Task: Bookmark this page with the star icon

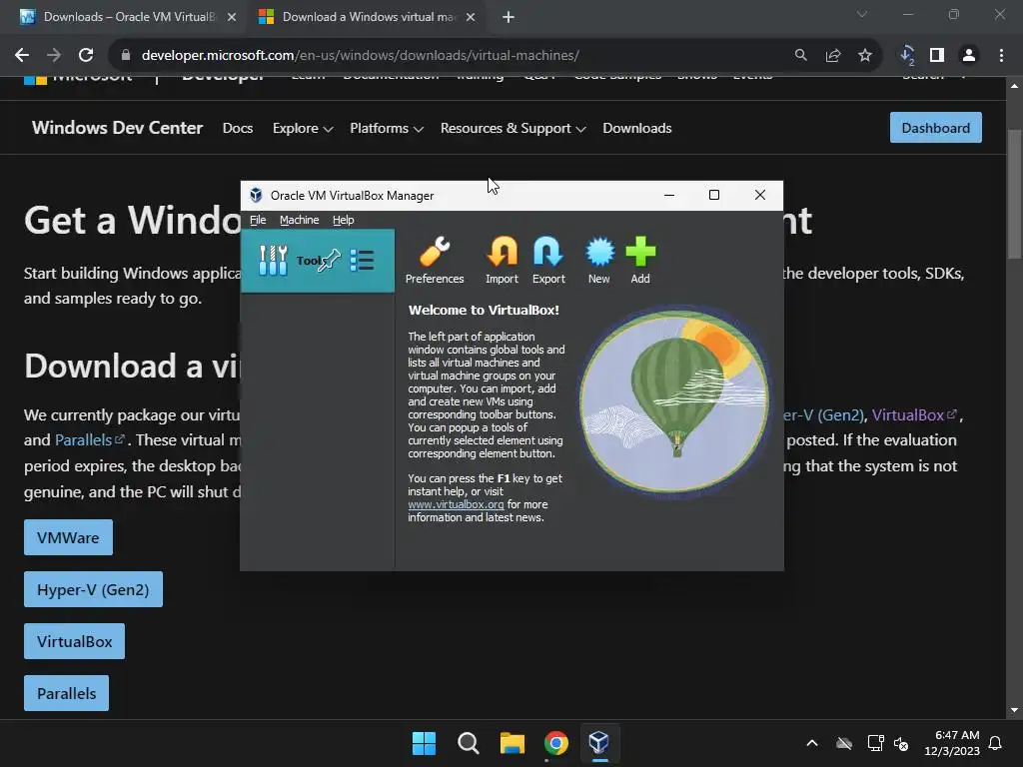Action: pos(865,56)
